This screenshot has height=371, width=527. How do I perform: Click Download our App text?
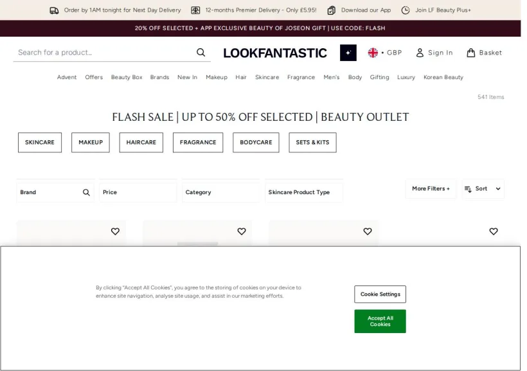click(x=366, y=10)
